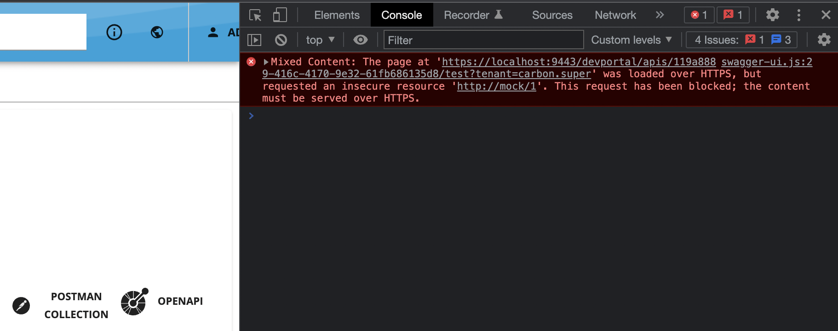The width and height of the screenshot is (838, 331).
Task: Create a live expression with the eye icon
Action: pos(360,40)
